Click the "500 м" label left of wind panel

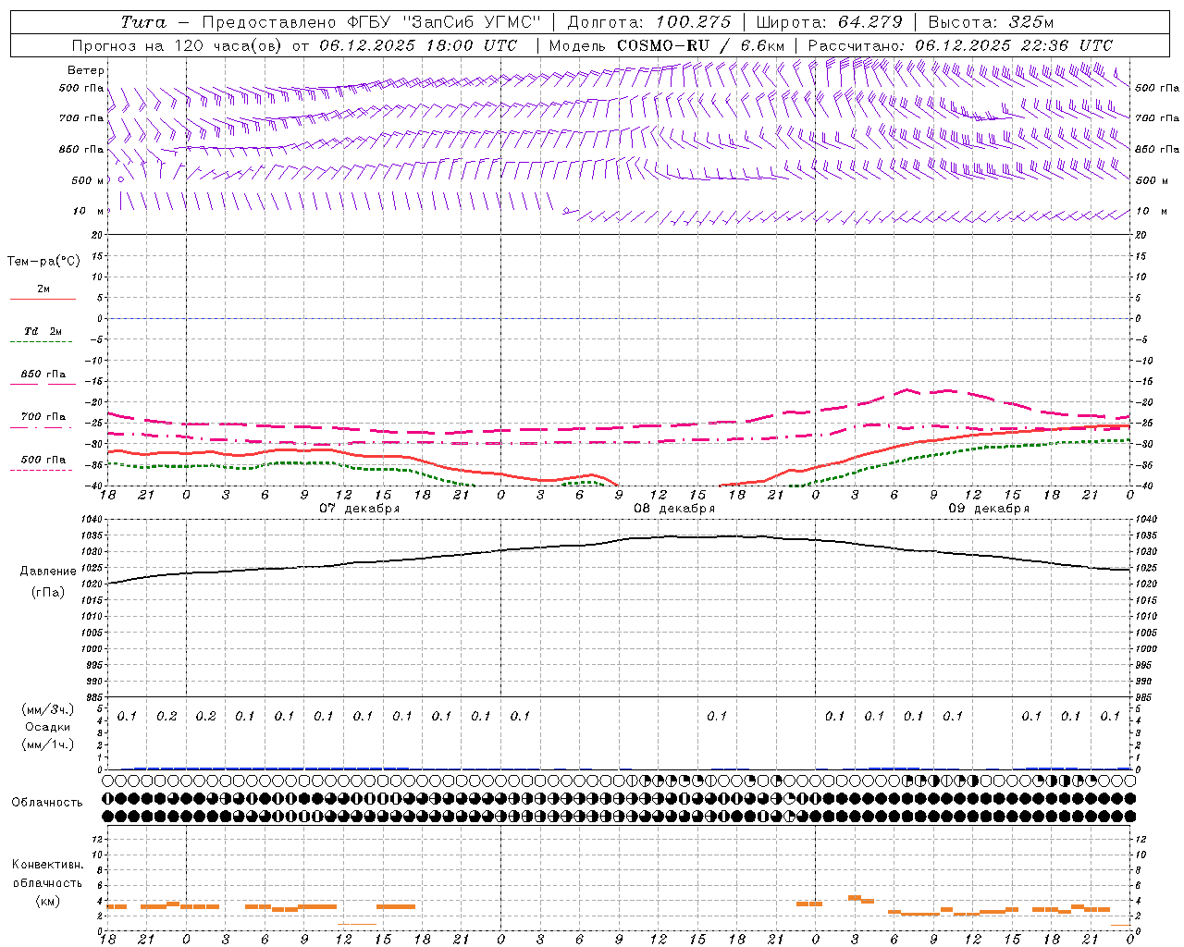88,180
